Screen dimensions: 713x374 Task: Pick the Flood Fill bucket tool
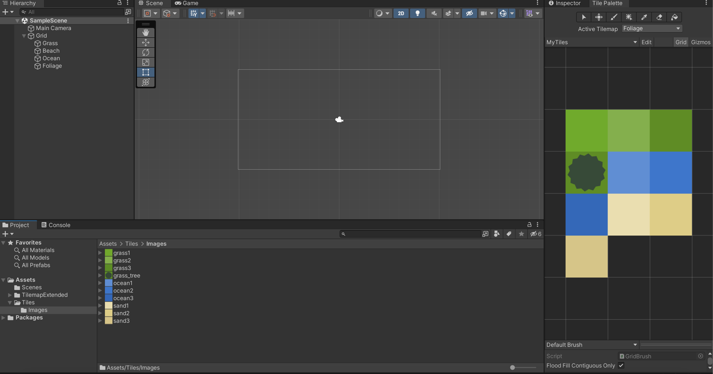click(x=674, y=17)
